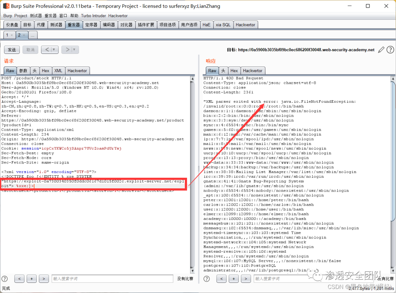The height and width of the screenshot is (293, 396).
Task: Select response Hackvertor tab
Action: [253, 71]
